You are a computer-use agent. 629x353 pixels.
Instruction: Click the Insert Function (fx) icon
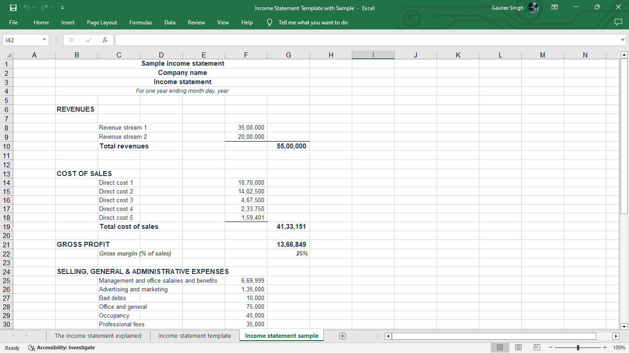pos(105,40)
